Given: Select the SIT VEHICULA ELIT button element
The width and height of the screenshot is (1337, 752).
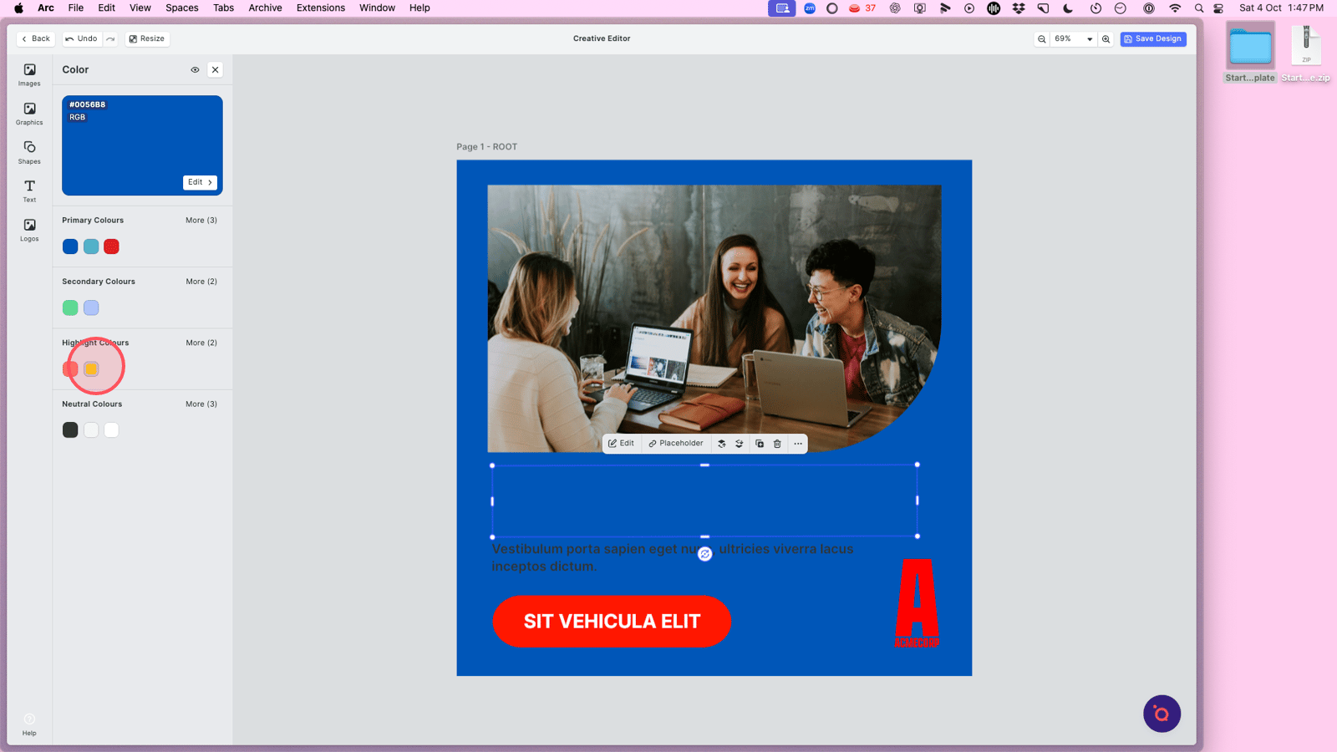Looking at the screenshot, I should click(x=612, y=622).
